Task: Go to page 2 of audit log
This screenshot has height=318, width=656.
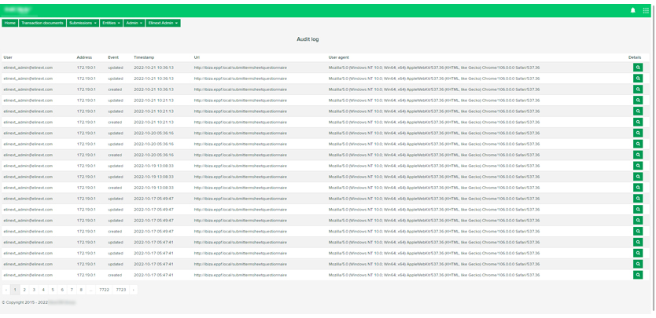Action: click(x=24, y=290)
